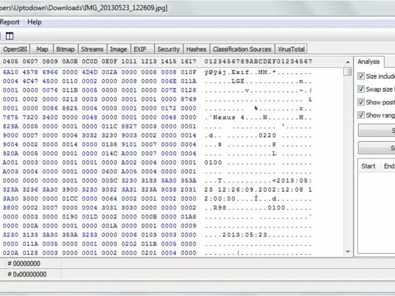Open the Help menu

point(34,22)
